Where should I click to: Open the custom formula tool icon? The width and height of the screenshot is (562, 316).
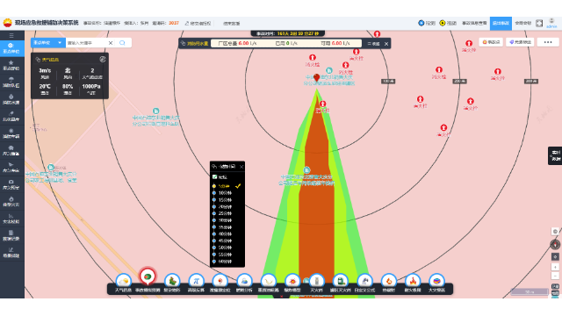click(364, 281)
